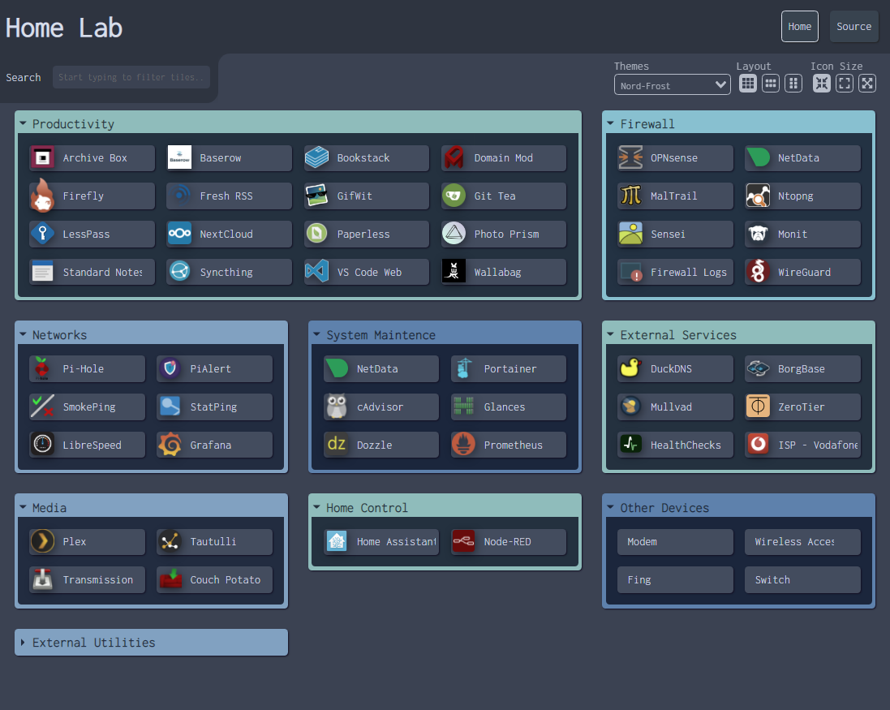The height and width of the screenshot is (710, 890).
Task: Click the LibreSpeed label
Action: point(92,445)
